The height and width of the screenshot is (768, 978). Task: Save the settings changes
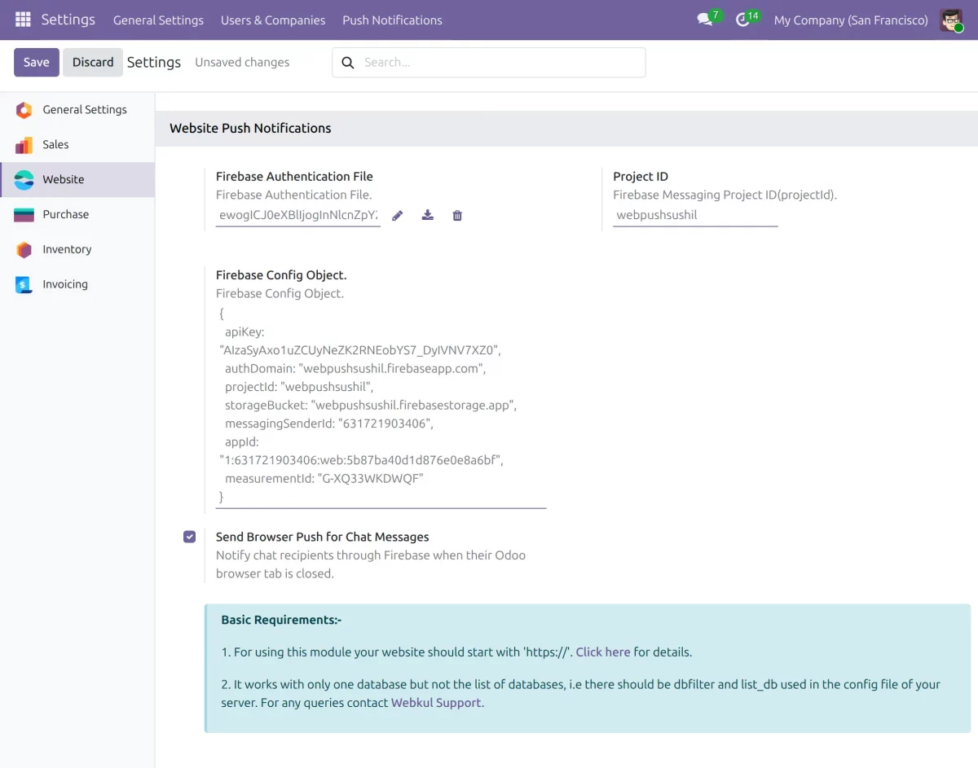[x=37, y=63]
